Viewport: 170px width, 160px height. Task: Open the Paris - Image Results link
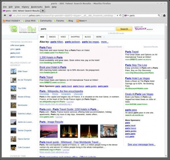click(x=51, y=122)
